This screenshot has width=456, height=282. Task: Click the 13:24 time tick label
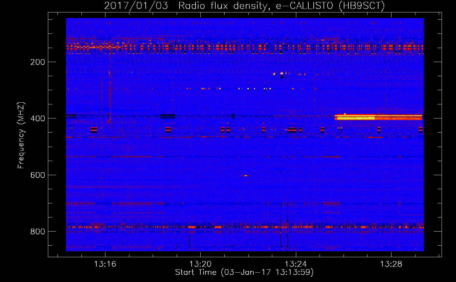296,264
